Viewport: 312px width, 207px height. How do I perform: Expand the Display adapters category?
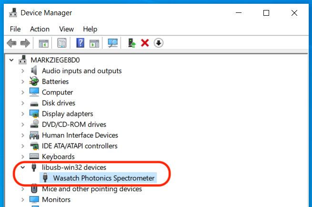click(x=22, y=114)
